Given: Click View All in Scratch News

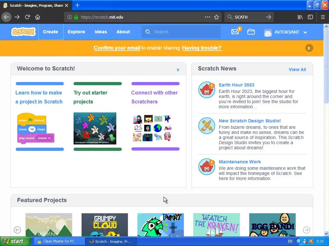Looking at the screenshot, I should coord(297,70).
